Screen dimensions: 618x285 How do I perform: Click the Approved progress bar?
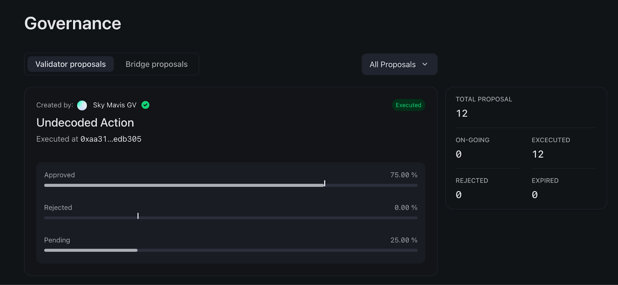231,186
